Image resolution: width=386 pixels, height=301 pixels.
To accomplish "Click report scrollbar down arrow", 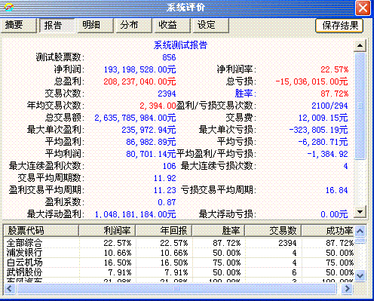I will point(360,211).
